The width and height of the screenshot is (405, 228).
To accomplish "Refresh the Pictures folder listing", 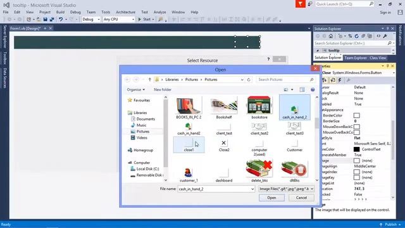I will click(x=249, y=80).
